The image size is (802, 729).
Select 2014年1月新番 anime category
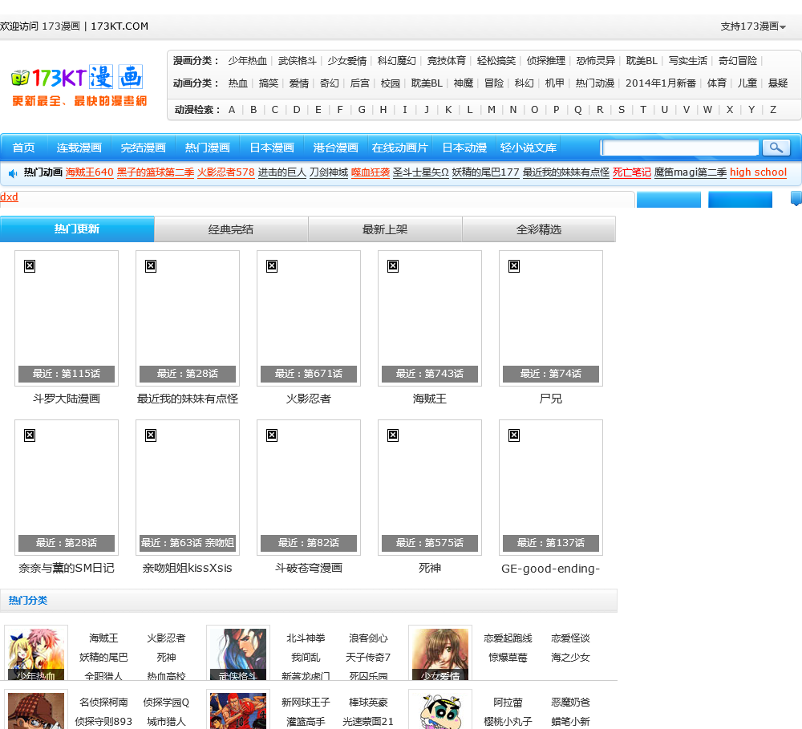point(661,83)
